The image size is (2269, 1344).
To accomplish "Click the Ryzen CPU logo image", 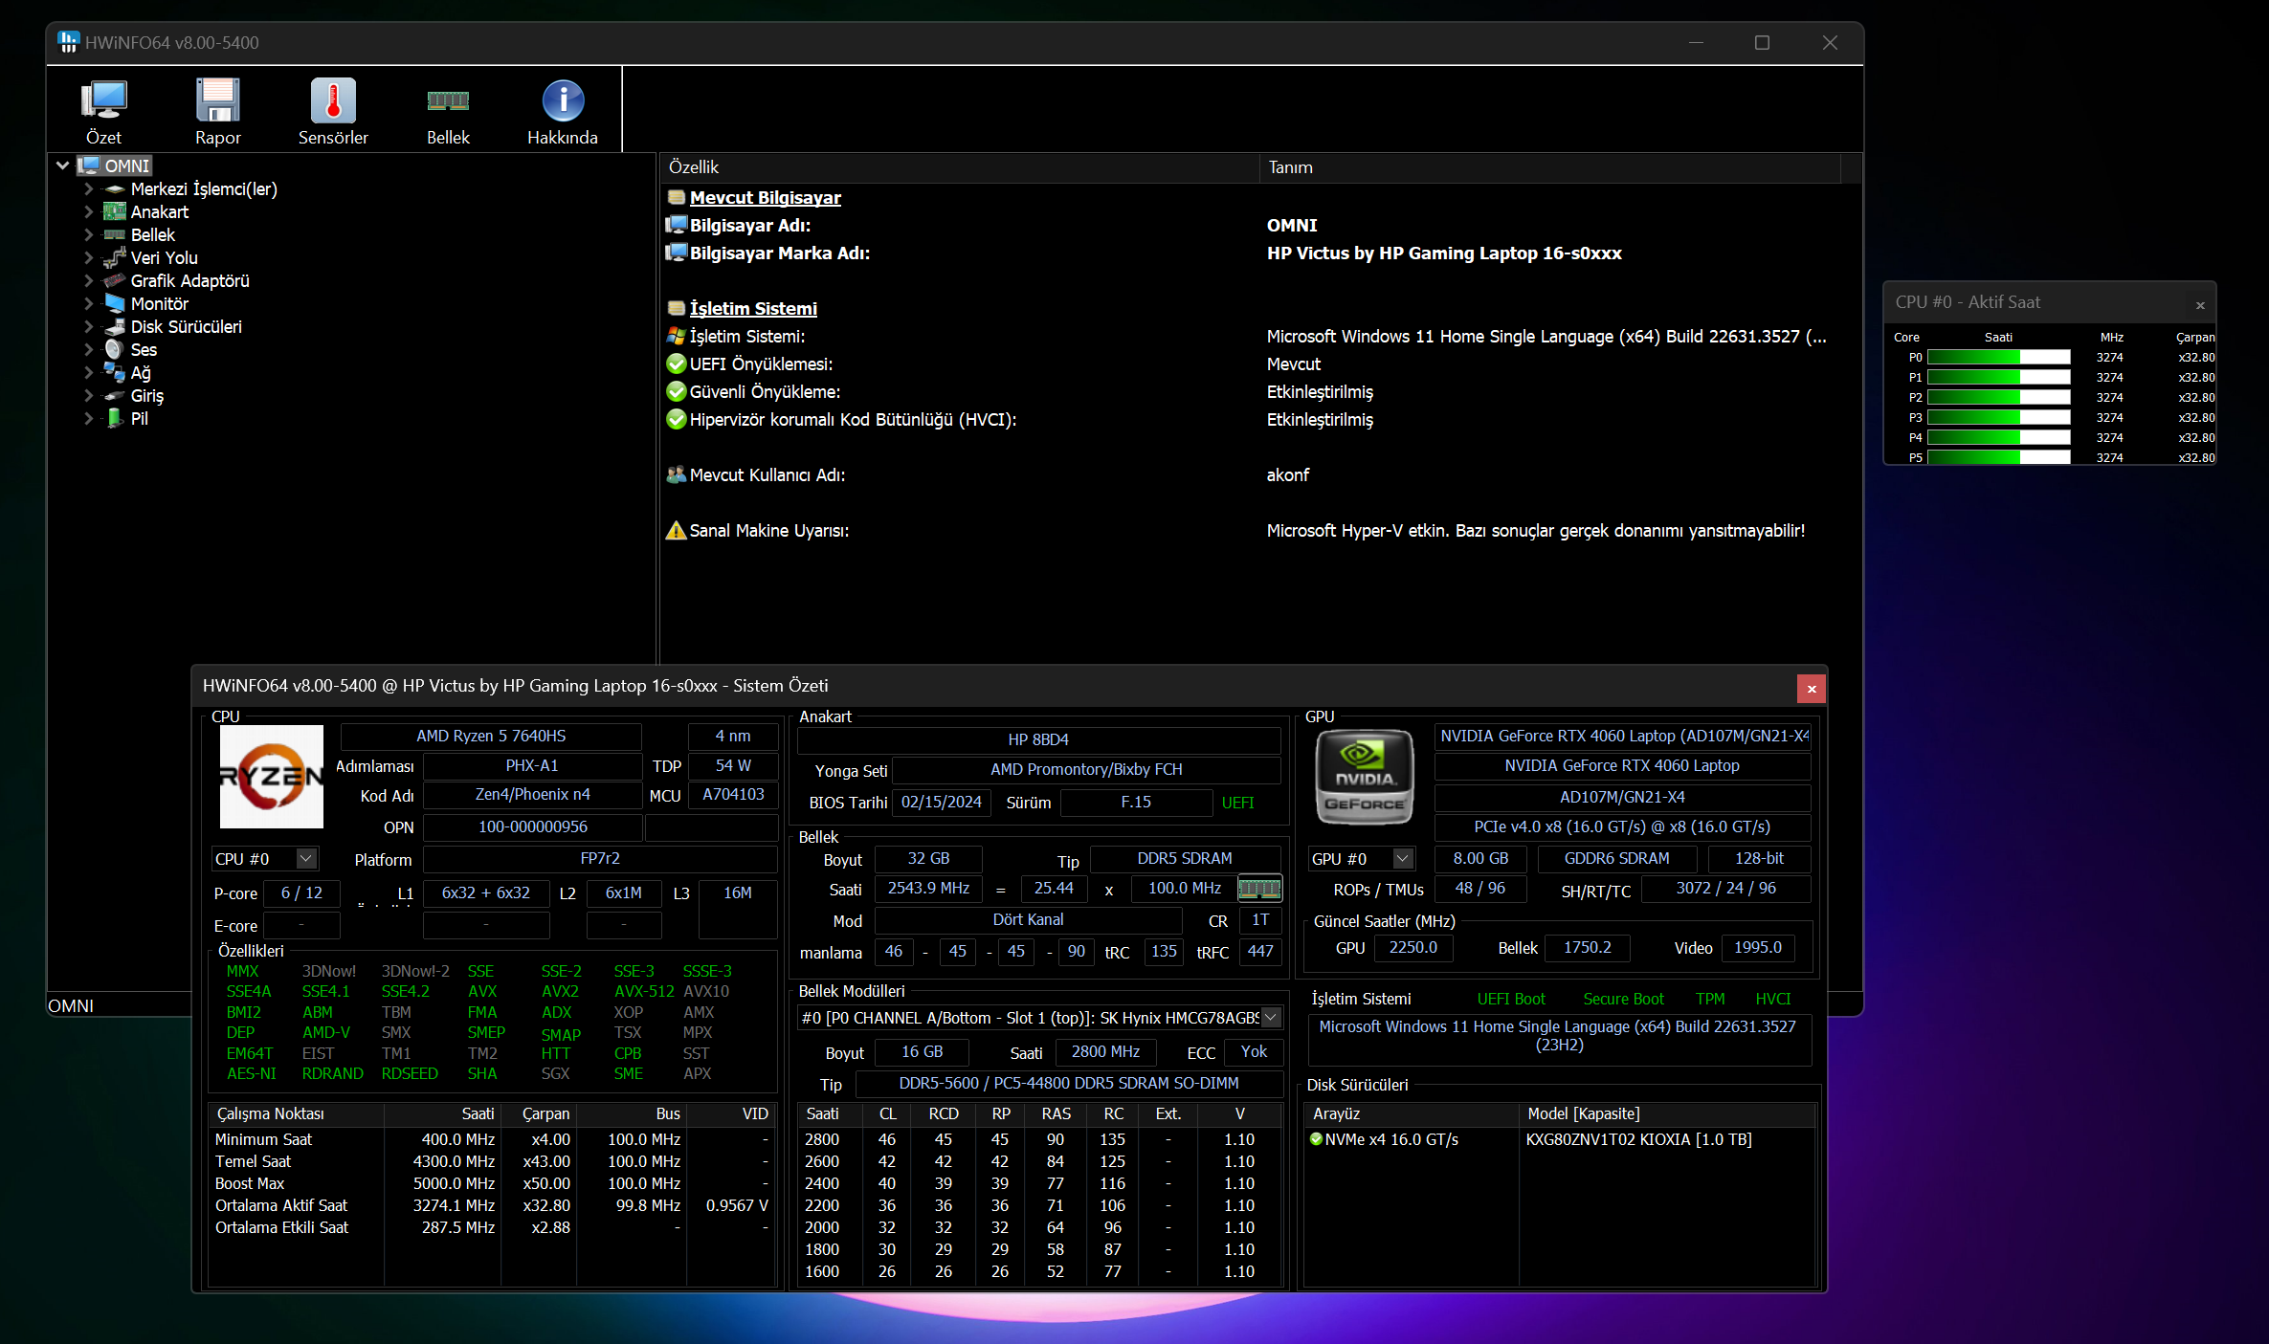I will coord(272,776).
